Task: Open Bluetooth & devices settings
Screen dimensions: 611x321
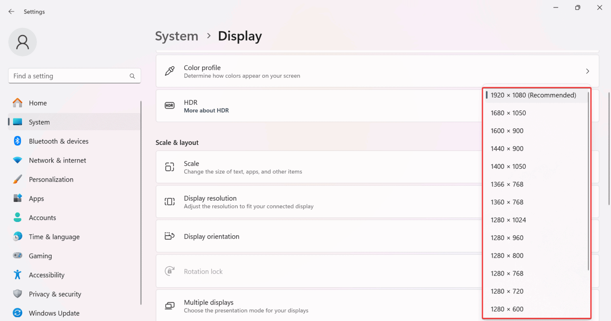Action: tap(58, 141)
